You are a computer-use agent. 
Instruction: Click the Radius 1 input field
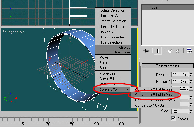180,74
